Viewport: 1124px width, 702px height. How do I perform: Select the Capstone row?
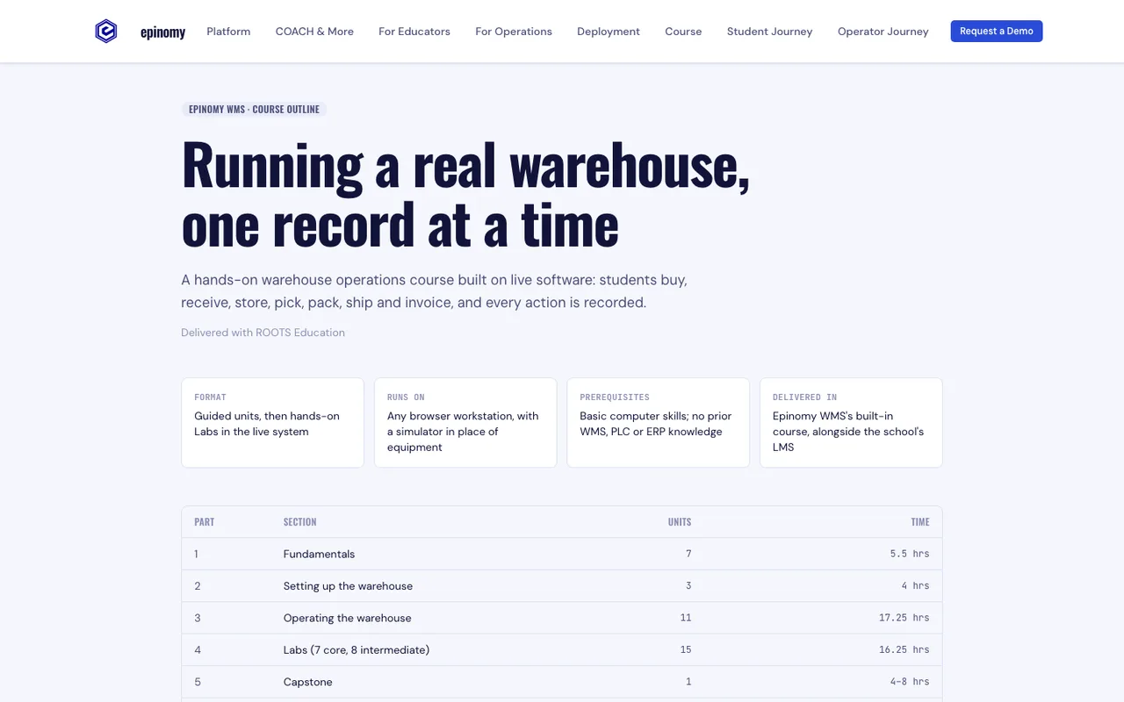pos(562,682)
